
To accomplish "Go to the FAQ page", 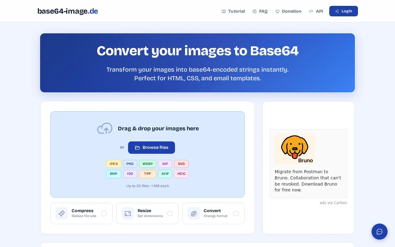I will (x=260, y=11).
